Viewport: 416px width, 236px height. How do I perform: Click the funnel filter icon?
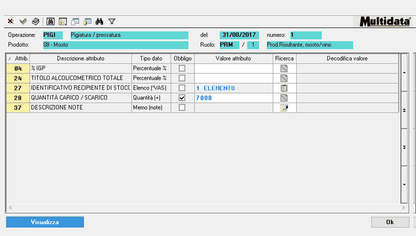112,22
